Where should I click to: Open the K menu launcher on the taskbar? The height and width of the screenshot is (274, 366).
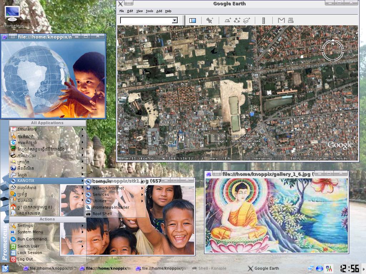coord(5,268)
